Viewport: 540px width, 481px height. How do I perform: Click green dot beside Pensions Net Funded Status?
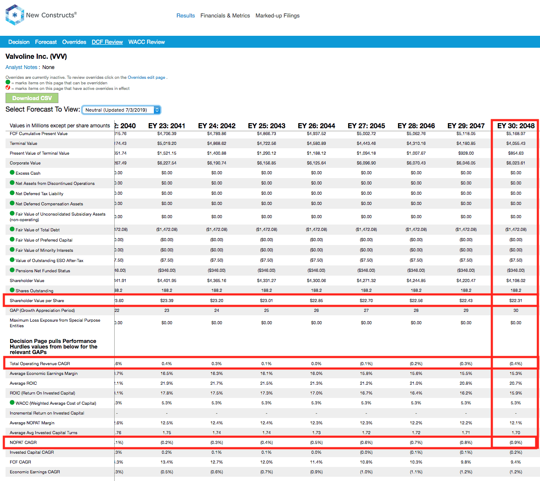coord(12,270)
